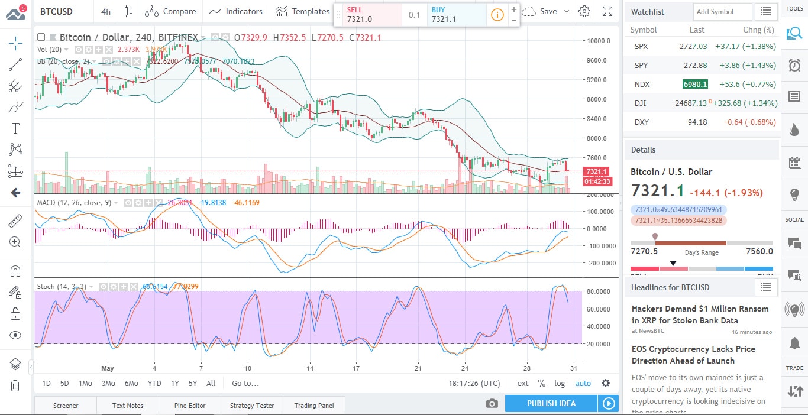Expand the Save options arrow
Image resolution: width=808 pixels, height=415 pixels.
point(566,11)
